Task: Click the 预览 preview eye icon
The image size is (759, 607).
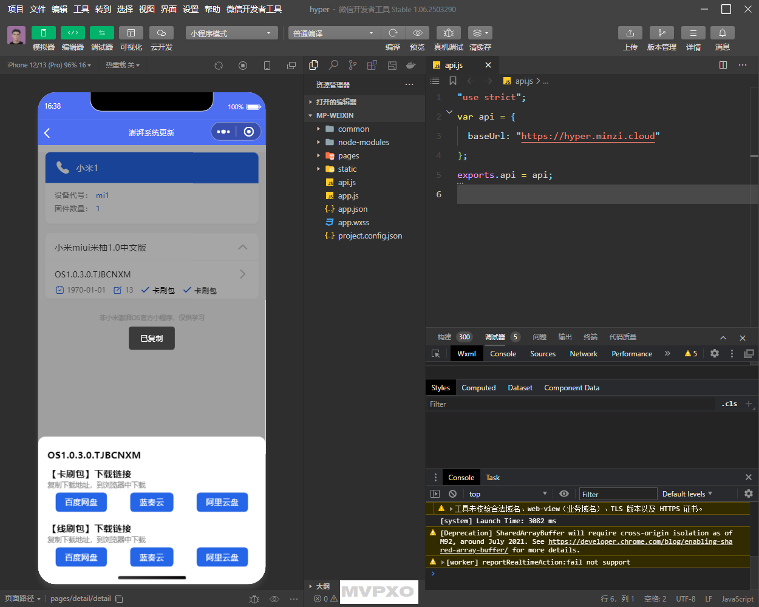Action: click(x=417, y=33)
